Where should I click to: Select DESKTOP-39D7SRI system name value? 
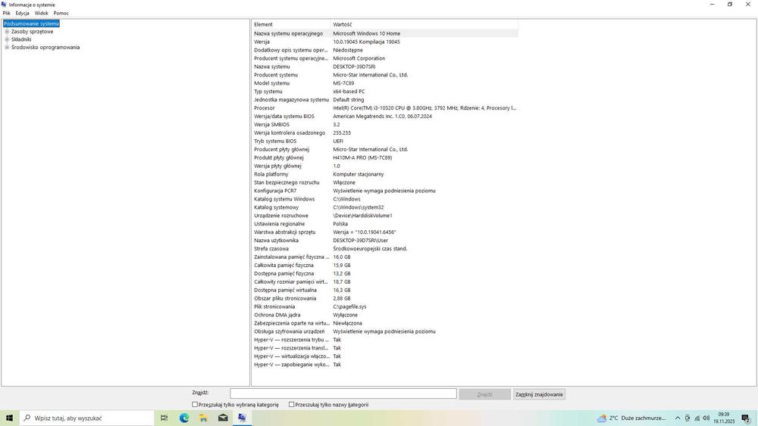click(x=354, y=67)
